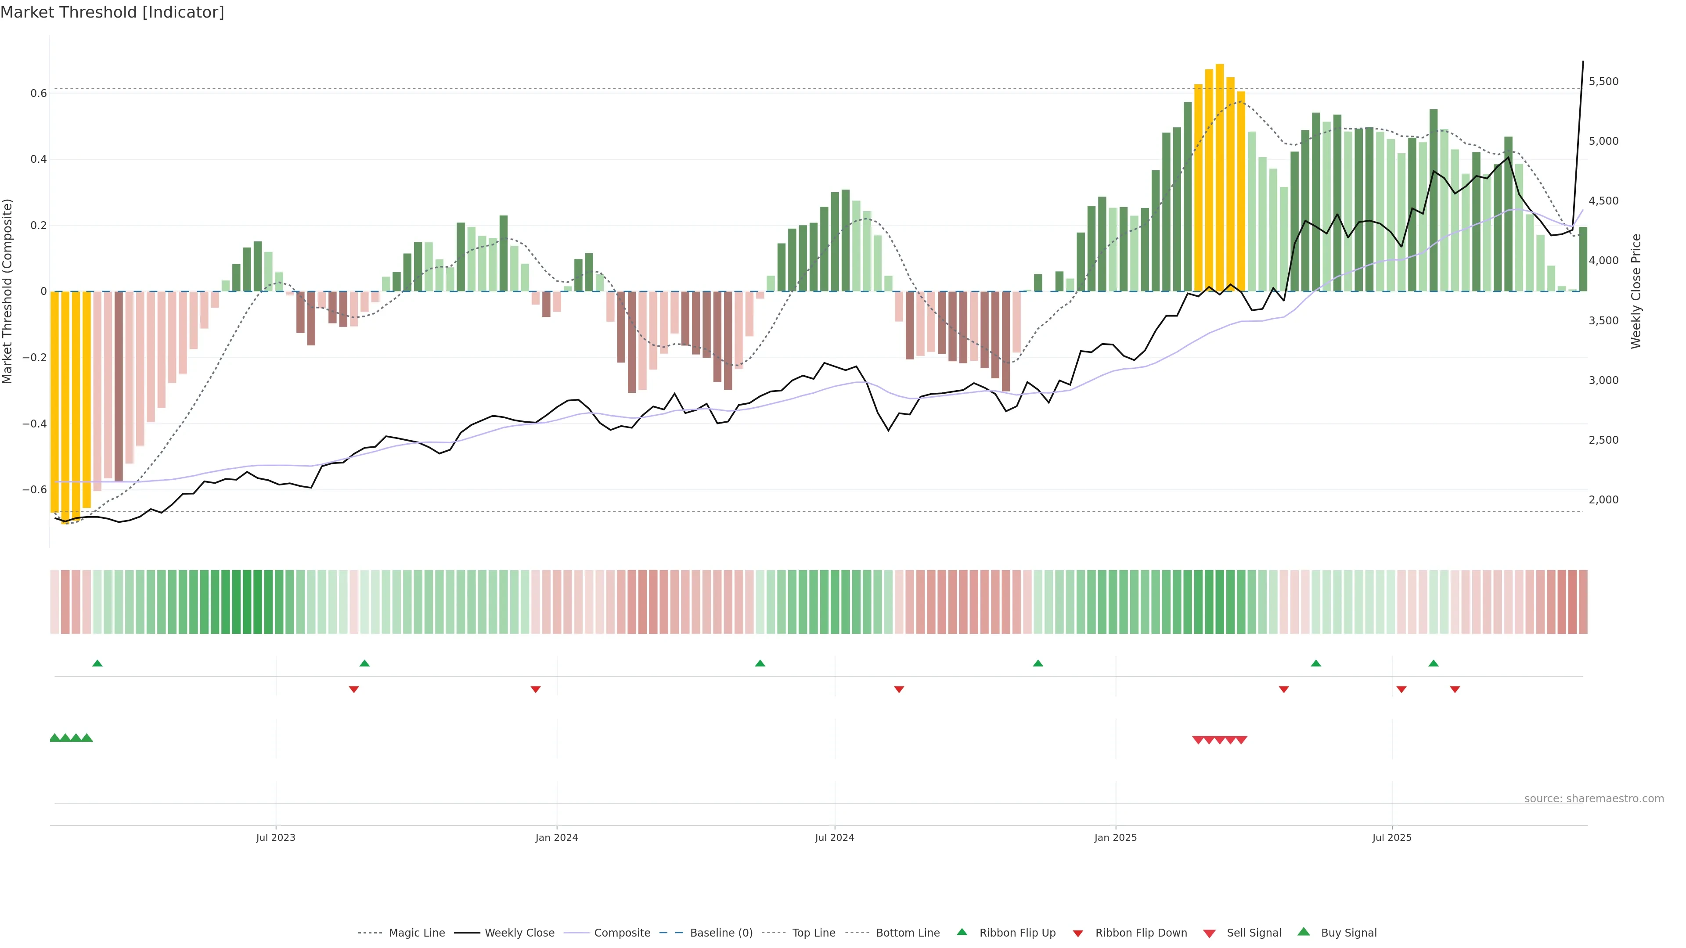Click Ribbon Flip Down legend triangle icon
Image resolution: width=1686 pixels, height=948 pixels.
(x=1078, y=934)
